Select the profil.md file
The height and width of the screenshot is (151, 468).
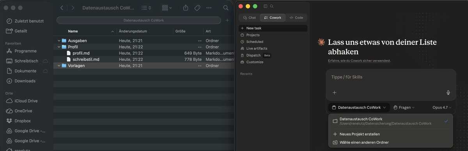[x=144, y=53]
